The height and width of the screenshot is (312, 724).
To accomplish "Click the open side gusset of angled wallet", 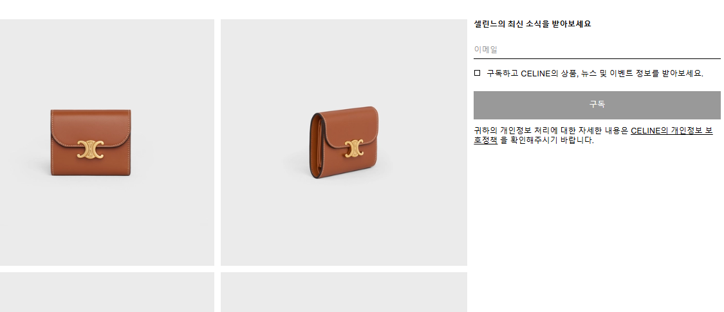I will 317,144.
